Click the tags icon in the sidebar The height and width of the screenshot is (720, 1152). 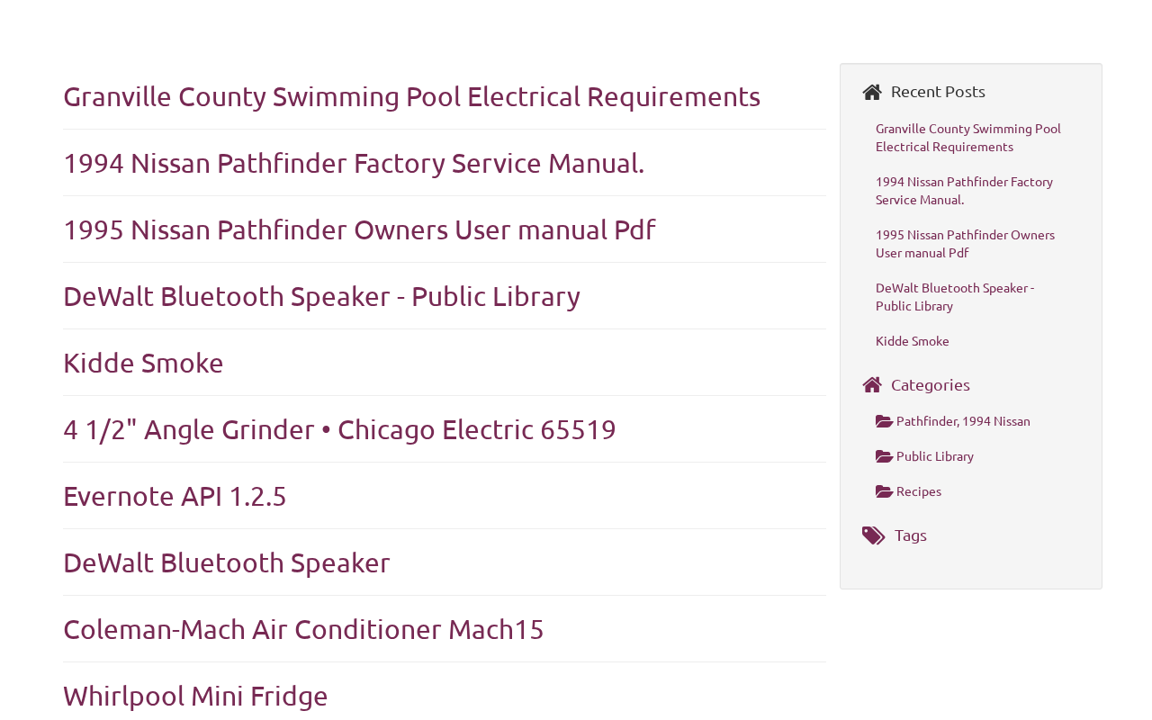tap(873, 536)
